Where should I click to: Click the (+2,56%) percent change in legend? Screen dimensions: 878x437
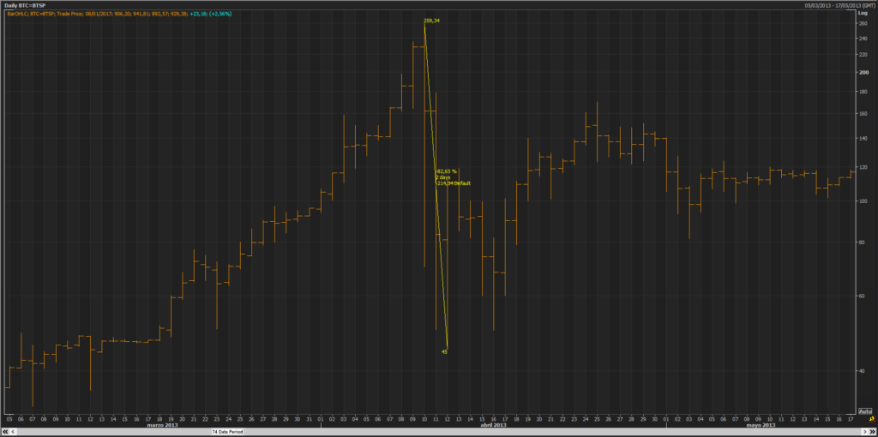219,13
